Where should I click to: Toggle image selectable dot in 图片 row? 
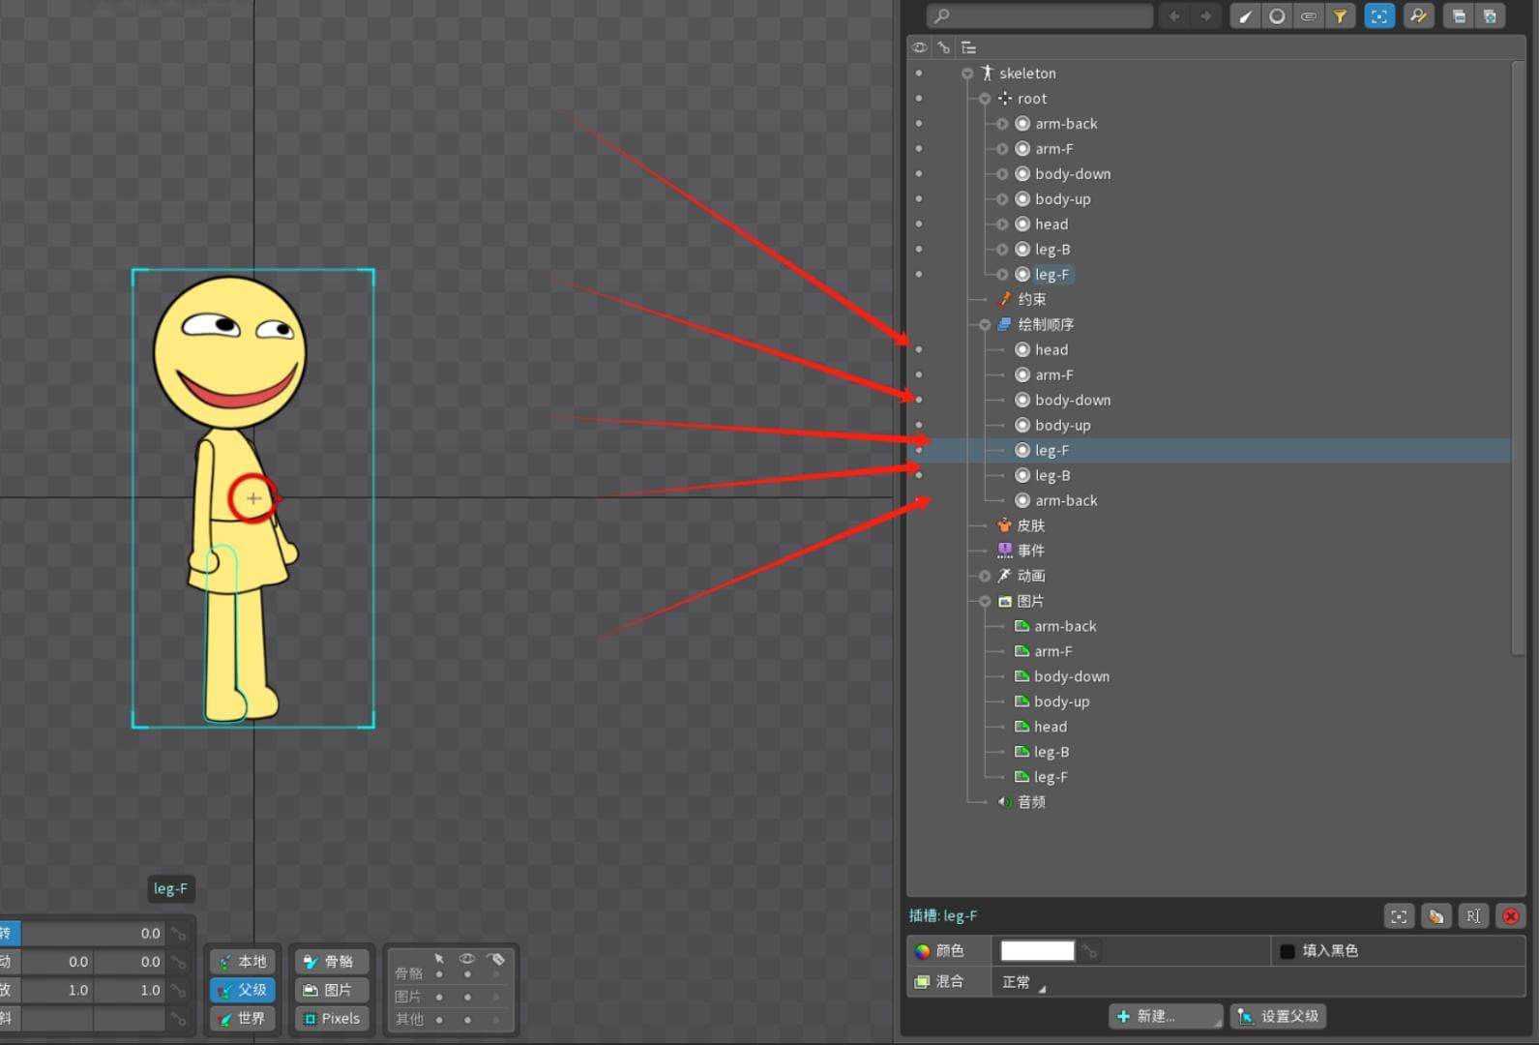[x=439, y=997]
